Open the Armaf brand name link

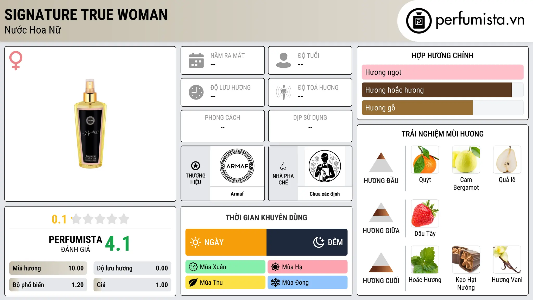point(237,194)
